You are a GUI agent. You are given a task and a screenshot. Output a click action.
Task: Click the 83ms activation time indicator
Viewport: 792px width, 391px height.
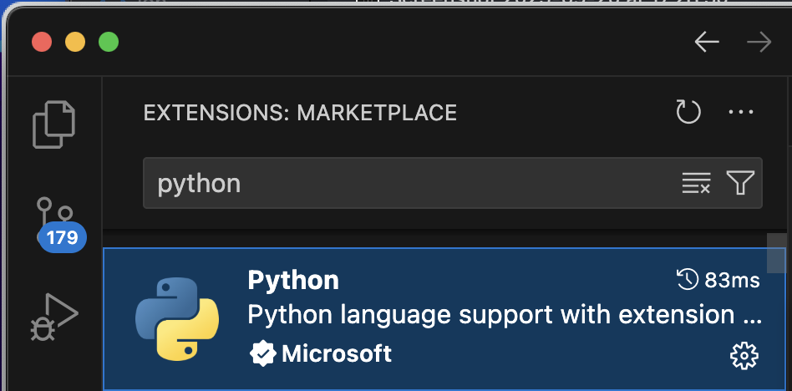pyautogui.click(x=718, y=280)
